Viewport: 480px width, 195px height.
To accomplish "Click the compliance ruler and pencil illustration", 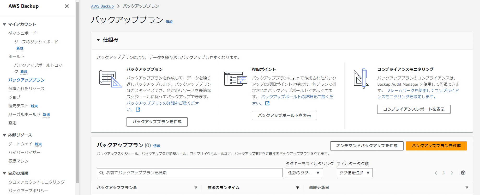I will click(361, 79).
